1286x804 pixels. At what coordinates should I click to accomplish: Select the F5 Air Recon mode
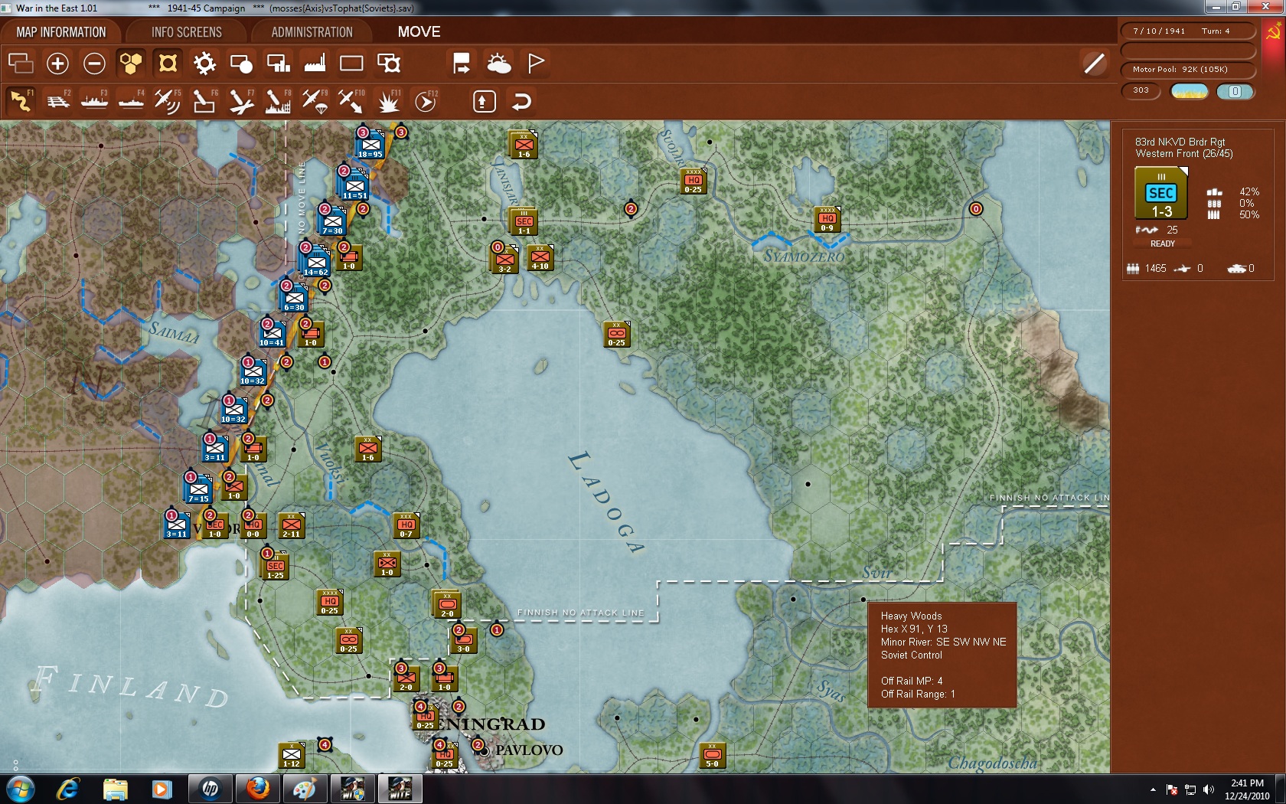point(168,101)
